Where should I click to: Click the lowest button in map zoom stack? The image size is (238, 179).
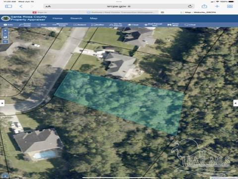click(5, 42)
